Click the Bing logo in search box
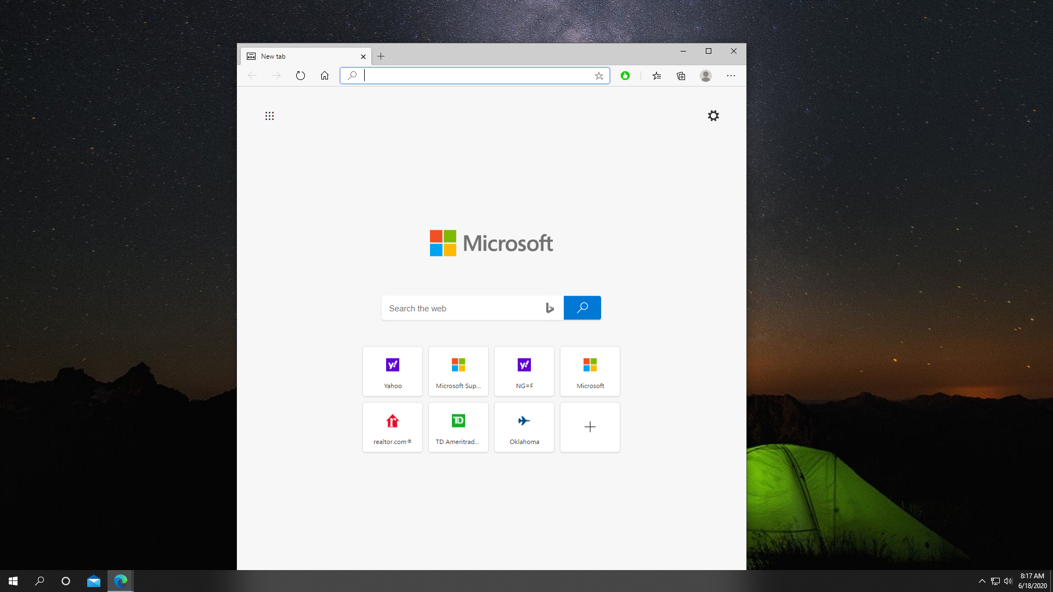Image resolution: width=1053 pixels, height=592 pixels. (550, 308)
